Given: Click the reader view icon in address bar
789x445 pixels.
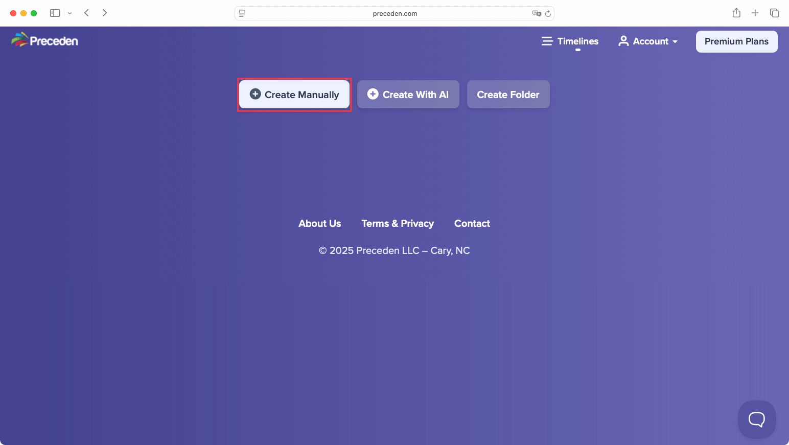Looking at the screenshot, I should [x=242, y=13].
